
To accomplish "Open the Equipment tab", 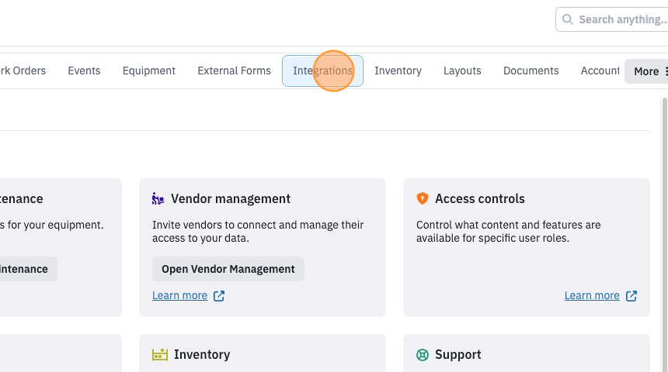I will point(148,71).
